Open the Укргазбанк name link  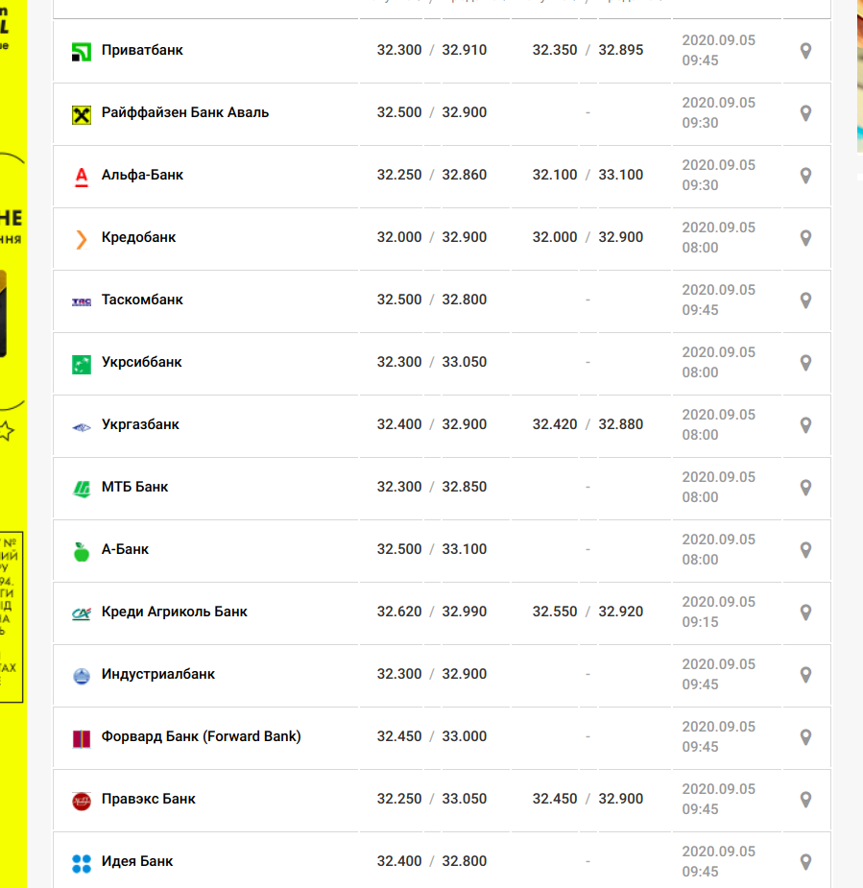(x=140, y=424)
